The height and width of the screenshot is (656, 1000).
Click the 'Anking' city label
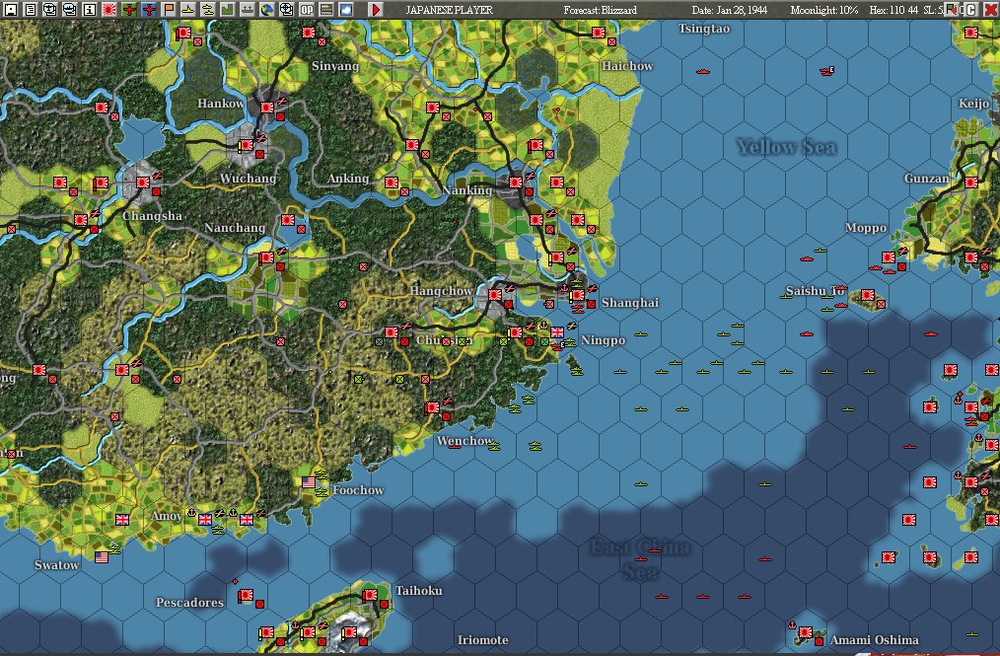tap(348, 178)
